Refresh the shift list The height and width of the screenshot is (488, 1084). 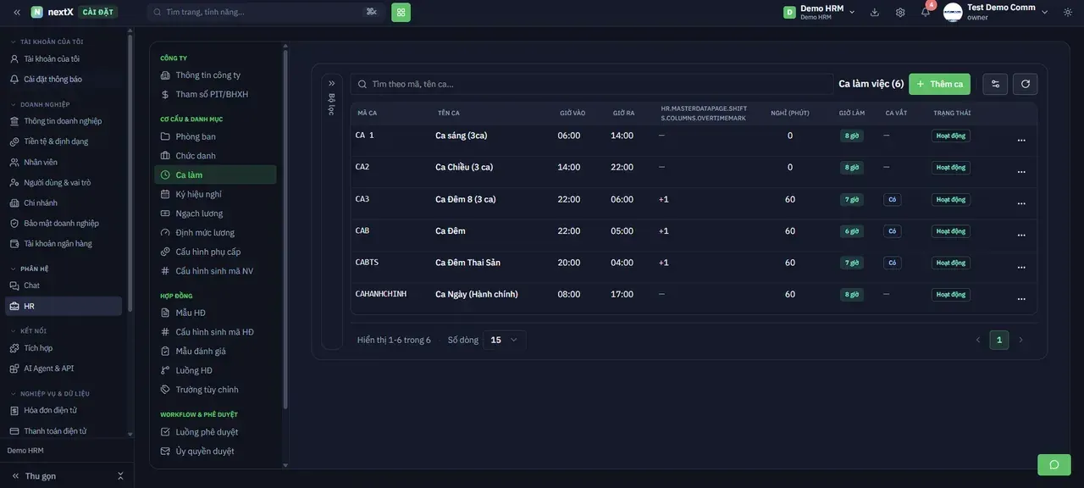(1026, 84)
